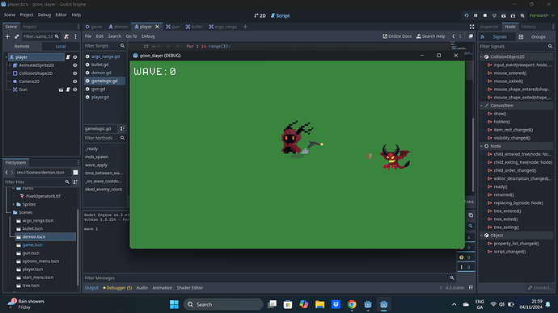Viewport: 558px width, 313px height.
Task: Open the Project menu
Action: point(27,15)
